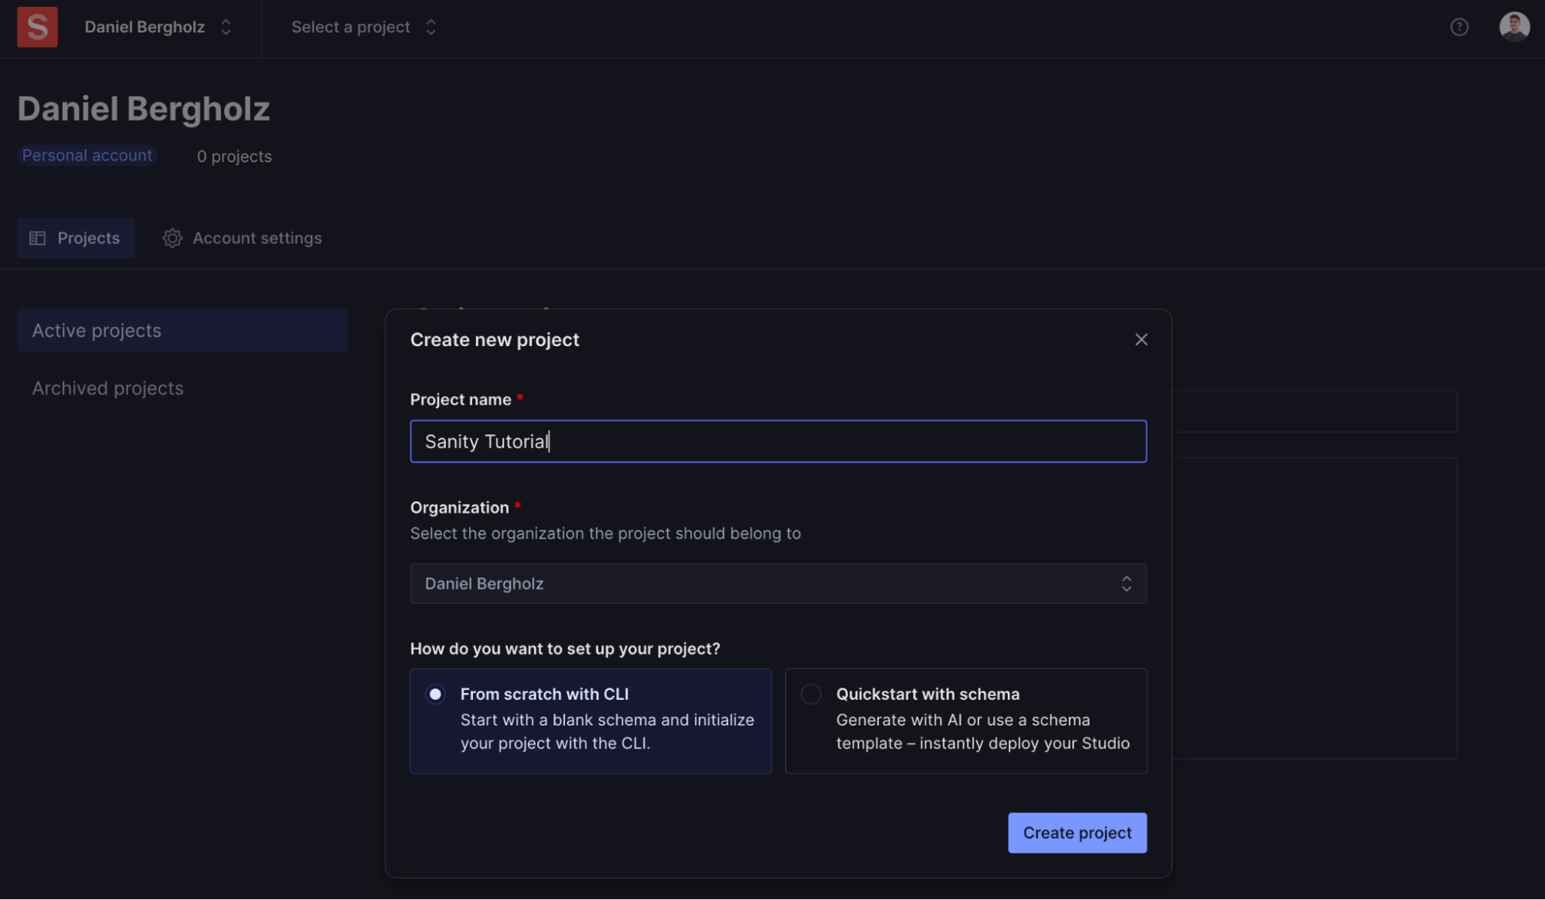This screenshot has width=1545, height=900.
Task: Open the help question mark icon
Action: (1459, 27)
